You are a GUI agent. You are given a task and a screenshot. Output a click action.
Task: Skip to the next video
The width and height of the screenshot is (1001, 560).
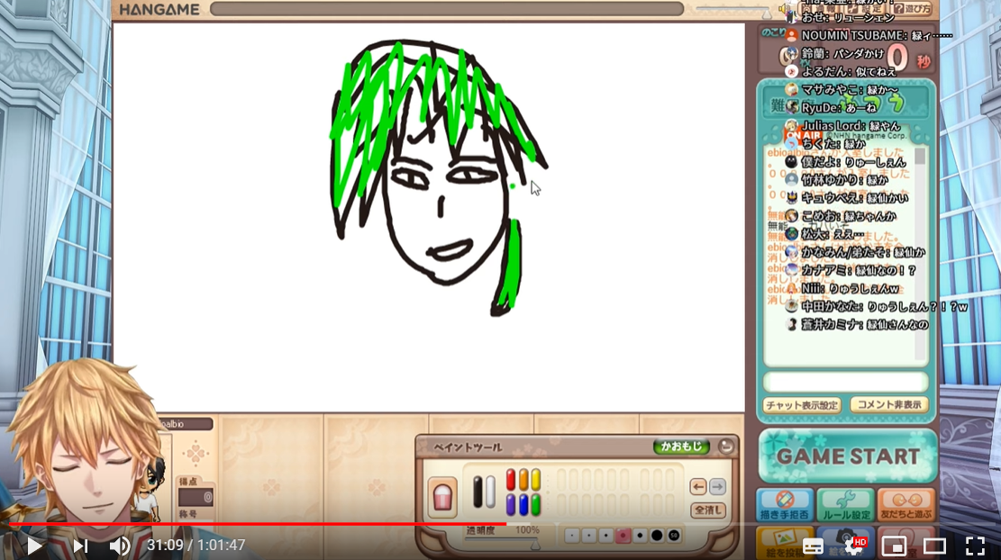(x=80, y=546)
